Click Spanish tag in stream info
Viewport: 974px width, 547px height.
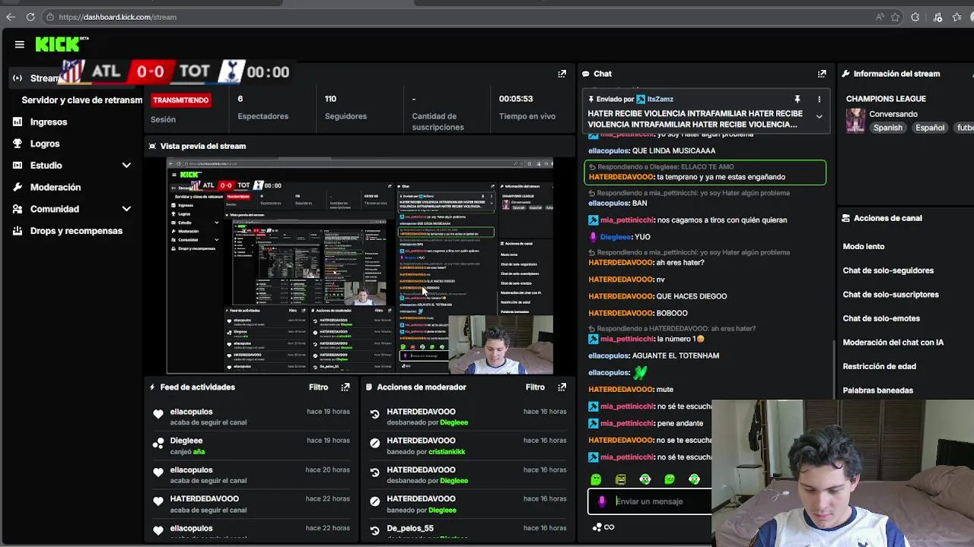(888, 128)
